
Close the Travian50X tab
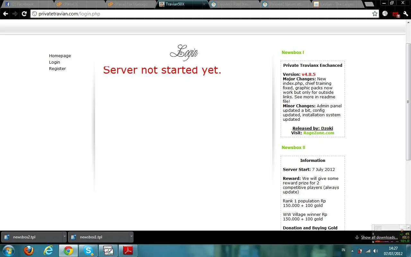(x=204, y=4)
